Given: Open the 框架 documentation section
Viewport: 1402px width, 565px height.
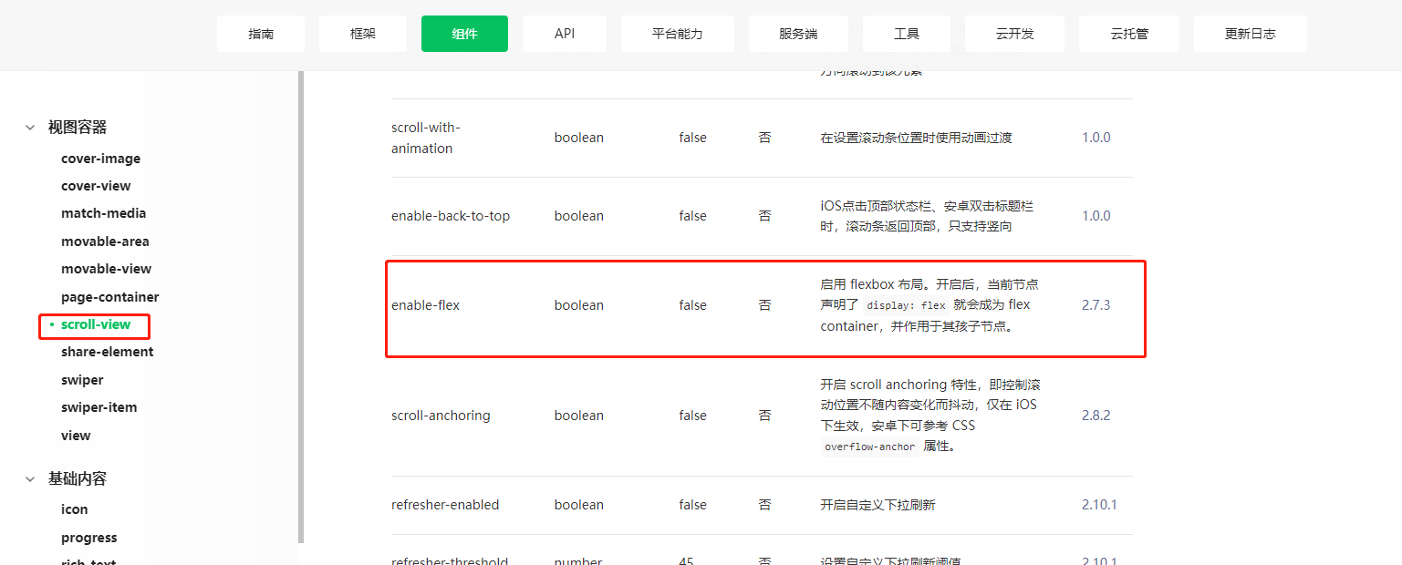Looking at the screenshot, I should pos(362,33).
